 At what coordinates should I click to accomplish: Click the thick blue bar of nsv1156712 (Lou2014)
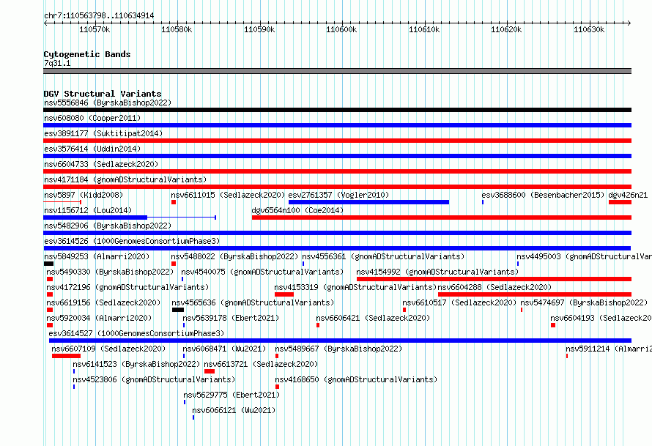[x=95, y=218]
